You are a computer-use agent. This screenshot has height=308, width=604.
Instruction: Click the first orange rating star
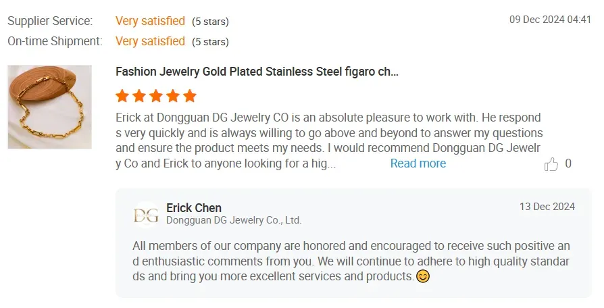point(122,95)
